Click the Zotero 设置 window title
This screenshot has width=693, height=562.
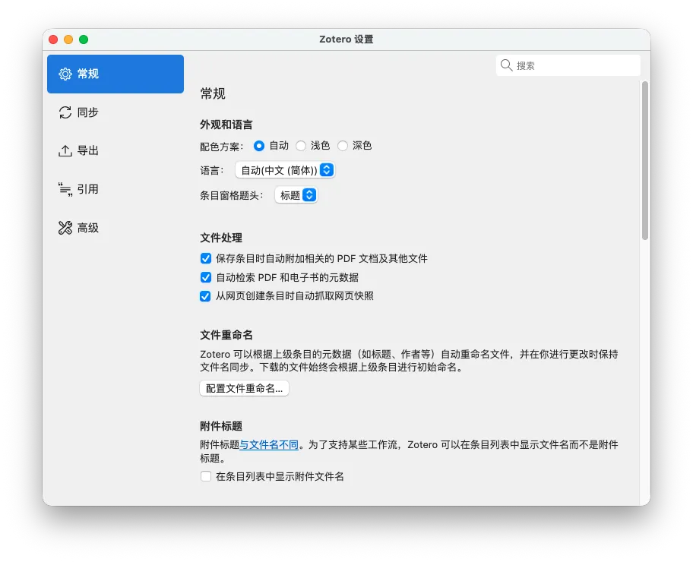coord(346,39)
